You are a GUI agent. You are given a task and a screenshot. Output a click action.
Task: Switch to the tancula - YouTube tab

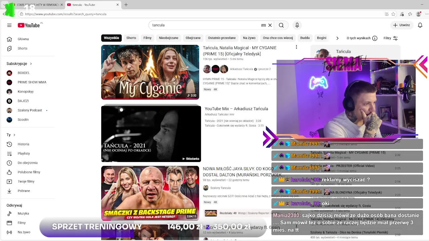(93, 5)
